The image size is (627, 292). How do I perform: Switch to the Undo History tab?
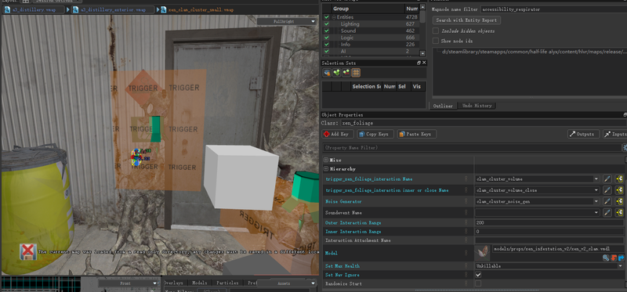tap(477, 106)
